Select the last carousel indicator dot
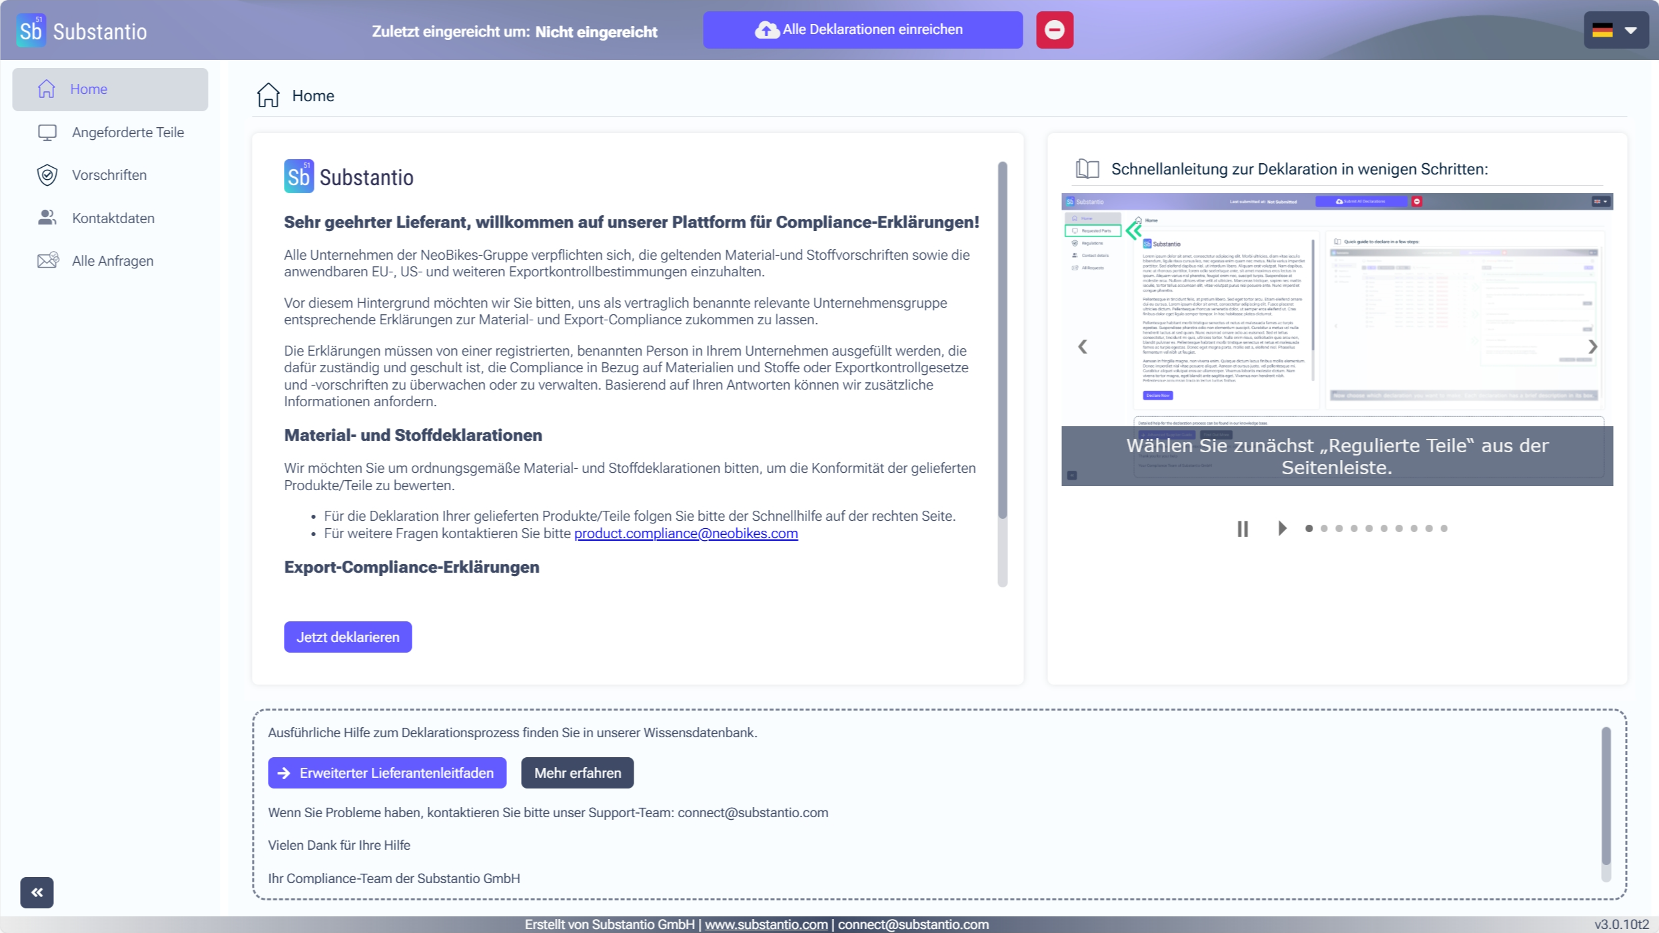 click(1444, 529)
